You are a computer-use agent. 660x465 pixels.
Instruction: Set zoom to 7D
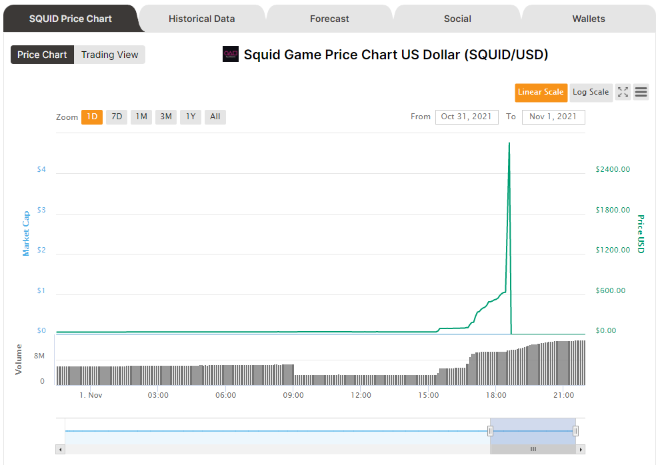point(117,117)
